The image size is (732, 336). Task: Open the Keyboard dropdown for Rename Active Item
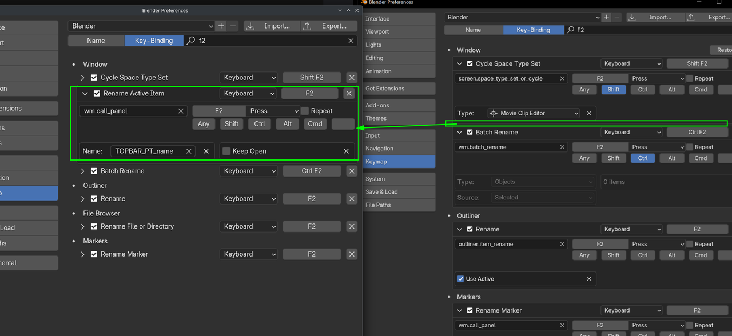(x=249, y=93)
